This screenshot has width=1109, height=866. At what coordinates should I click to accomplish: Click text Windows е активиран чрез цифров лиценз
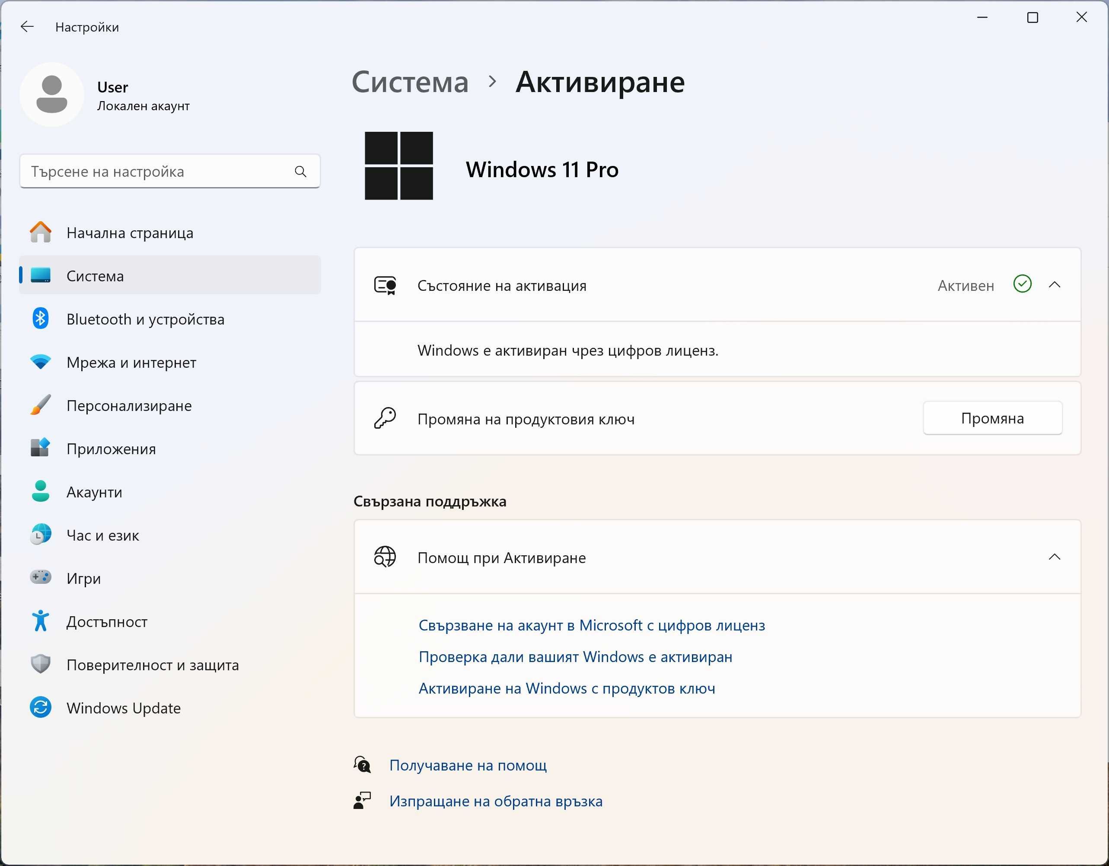[568, 350]
